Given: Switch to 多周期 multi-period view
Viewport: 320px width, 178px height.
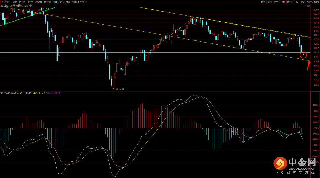Looking at the screenshot, I should [75, 2].
